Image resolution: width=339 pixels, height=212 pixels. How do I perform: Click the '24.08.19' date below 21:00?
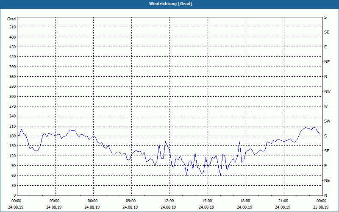[x=283, y=207]
